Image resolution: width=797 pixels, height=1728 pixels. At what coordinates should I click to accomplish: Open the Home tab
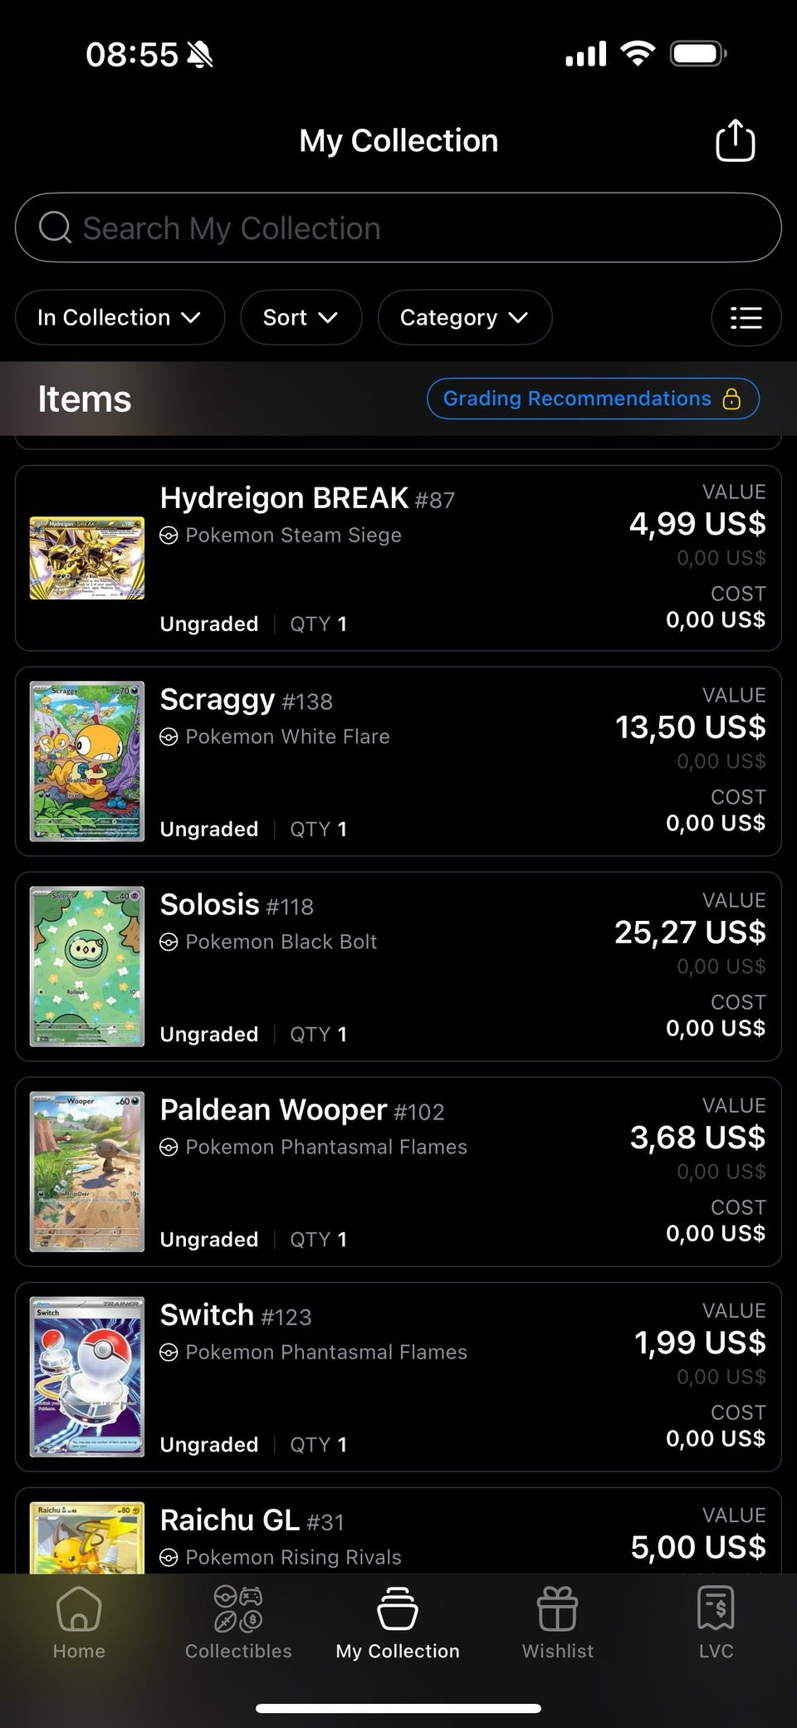pos(79,1622)
